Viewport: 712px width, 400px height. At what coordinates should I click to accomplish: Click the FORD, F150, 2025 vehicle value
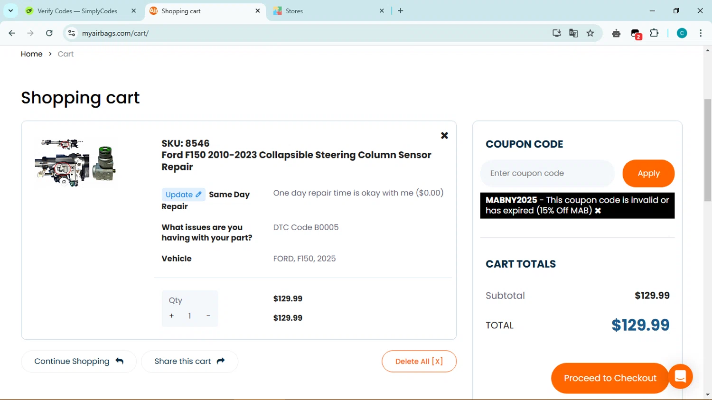(304, 259)
